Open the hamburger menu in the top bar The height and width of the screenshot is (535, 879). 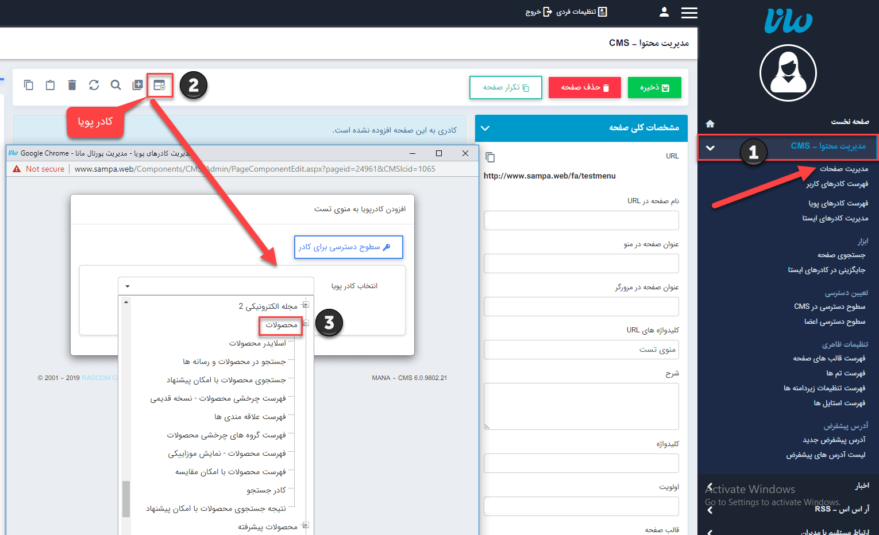[689, 13]
